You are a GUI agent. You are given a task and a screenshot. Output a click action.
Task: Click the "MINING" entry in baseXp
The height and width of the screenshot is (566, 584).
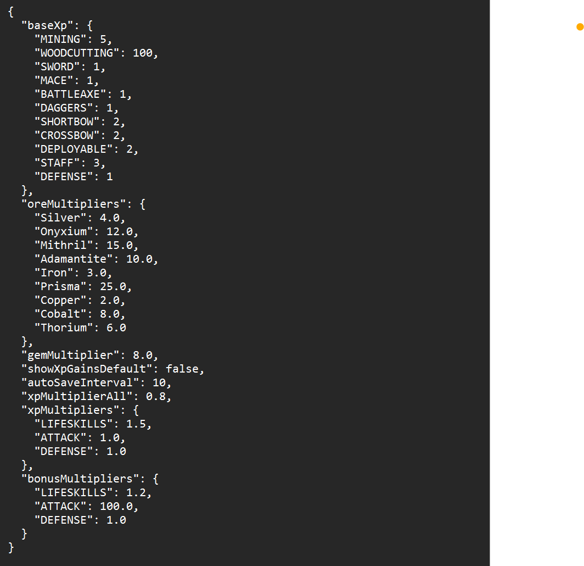click(57, 39)
